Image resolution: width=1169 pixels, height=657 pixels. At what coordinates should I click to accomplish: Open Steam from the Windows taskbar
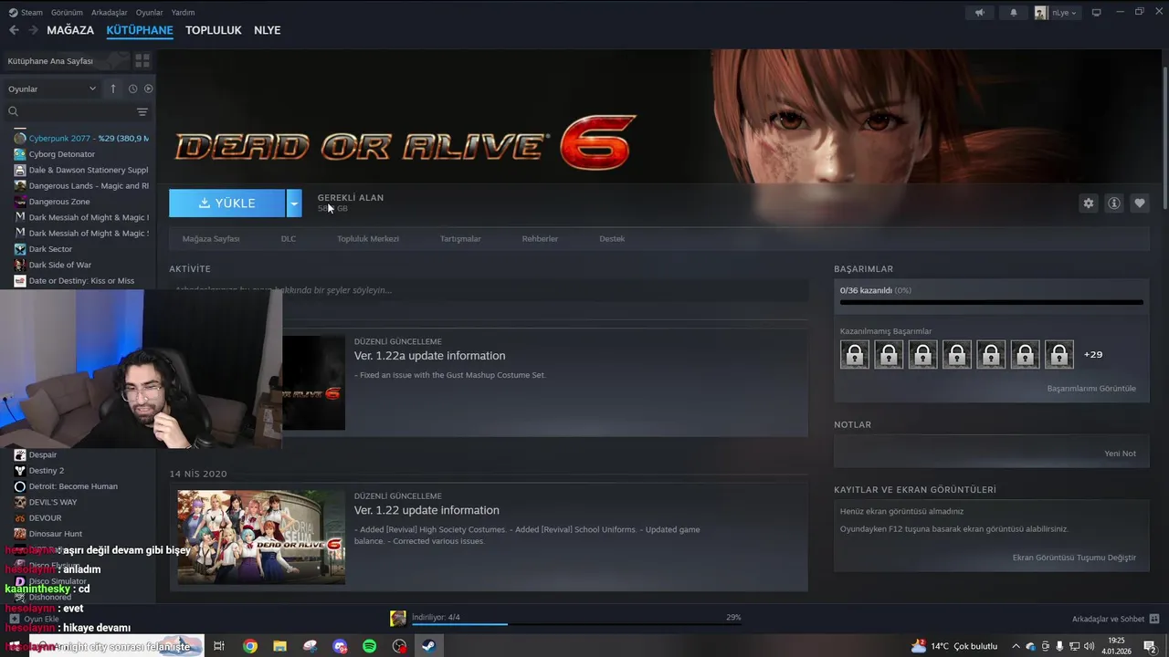[428, 646]
